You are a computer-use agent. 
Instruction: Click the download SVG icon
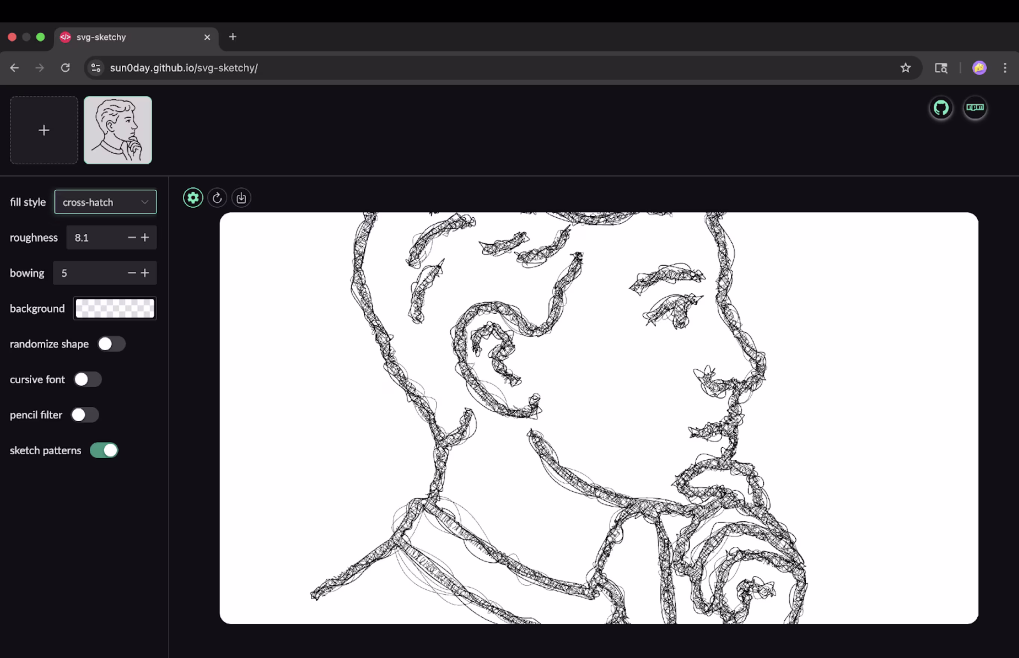(241, 198)
